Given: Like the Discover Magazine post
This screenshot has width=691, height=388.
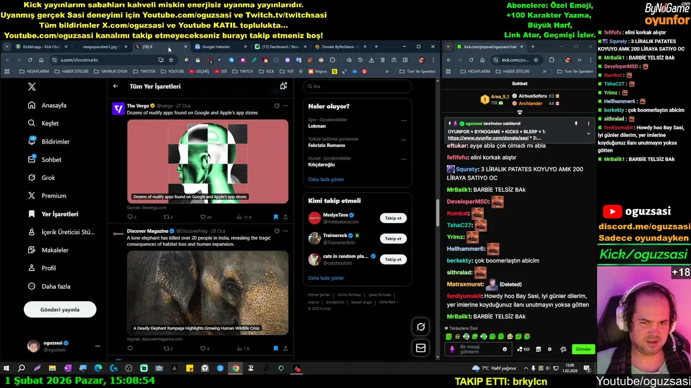Looking at the screenshot, I should click(x=204, y=348).
